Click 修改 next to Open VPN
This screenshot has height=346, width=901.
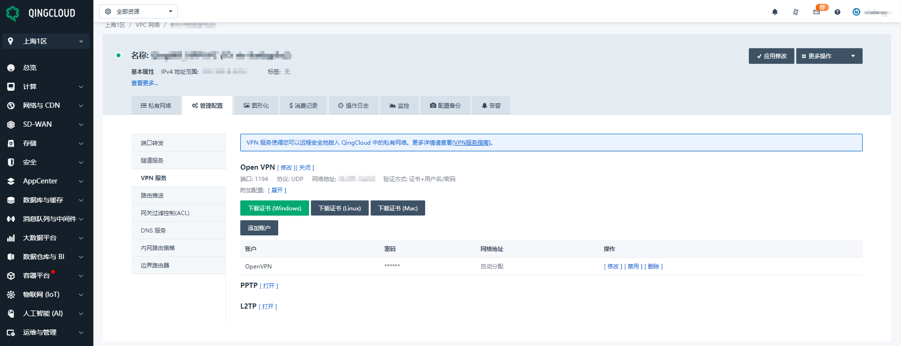tap(286, 168)
